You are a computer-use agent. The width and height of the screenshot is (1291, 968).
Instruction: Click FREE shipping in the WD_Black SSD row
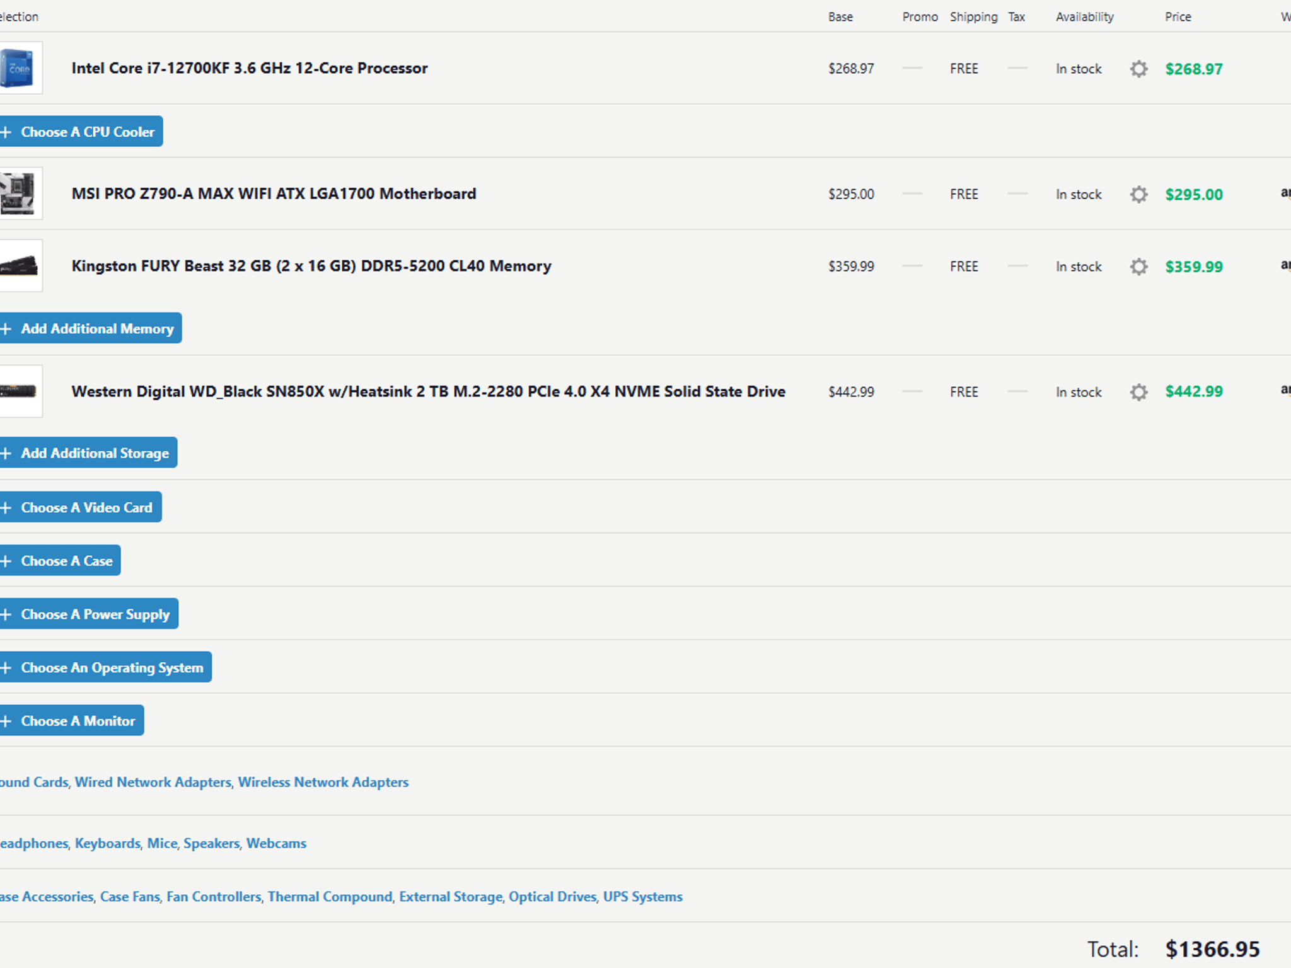[964, 392]
